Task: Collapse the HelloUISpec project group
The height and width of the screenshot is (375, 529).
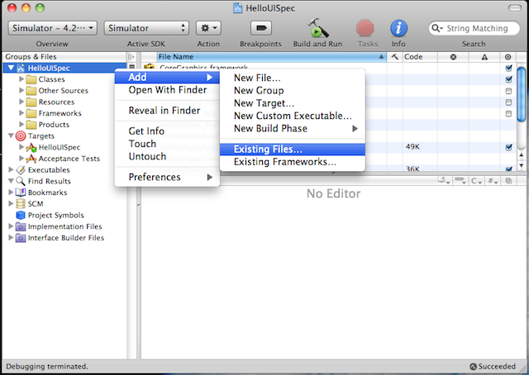Action: click(x=11, y=68)
